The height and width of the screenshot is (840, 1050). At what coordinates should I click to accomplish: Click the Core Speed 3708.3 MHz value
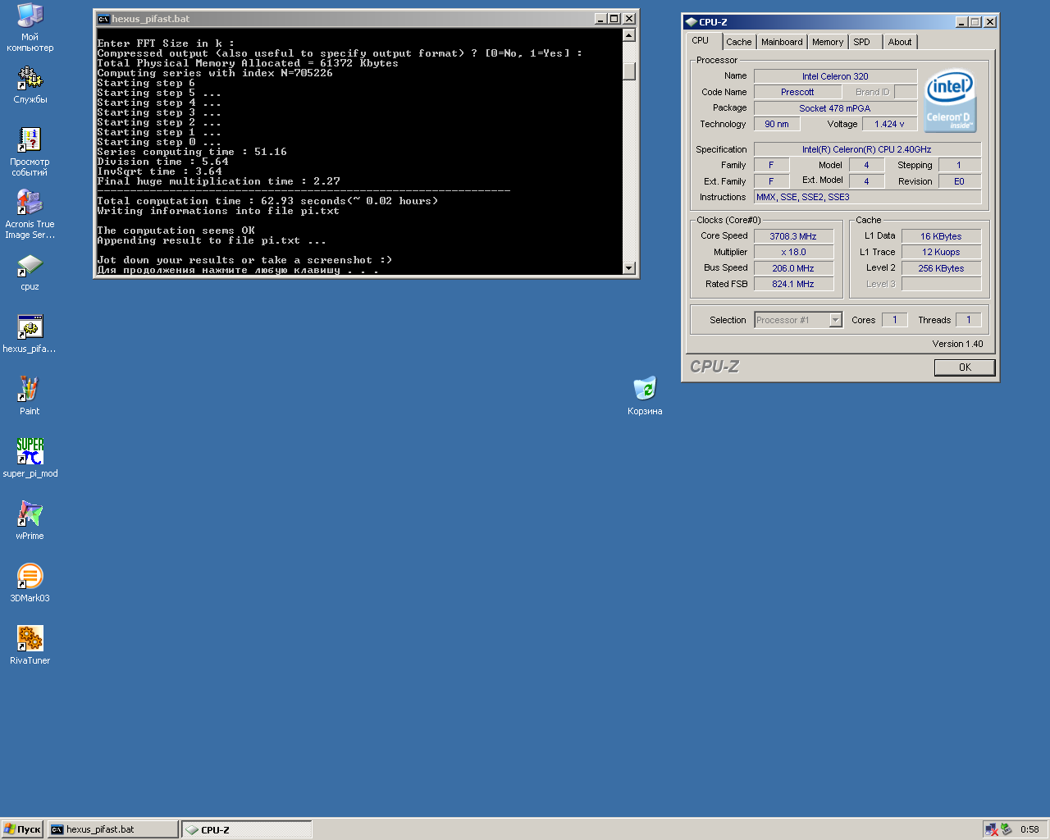793,236
